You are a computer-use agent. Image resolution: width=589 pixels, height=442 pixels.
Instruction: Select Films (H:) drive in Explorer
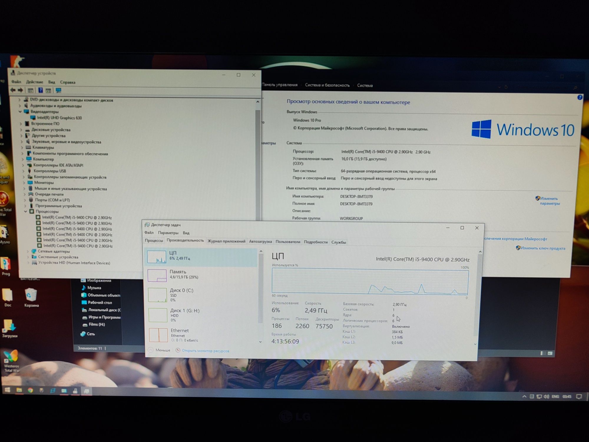click(x=94, y=324)
